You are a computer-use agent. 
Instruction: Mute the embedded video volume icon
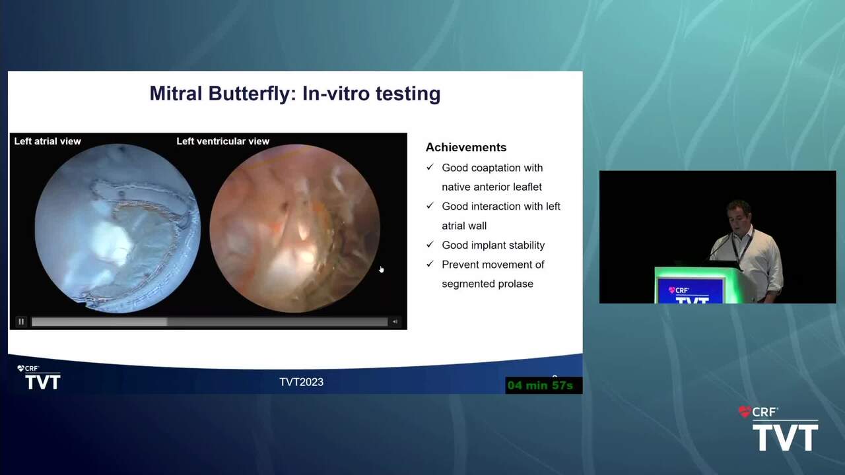(395, 322)
